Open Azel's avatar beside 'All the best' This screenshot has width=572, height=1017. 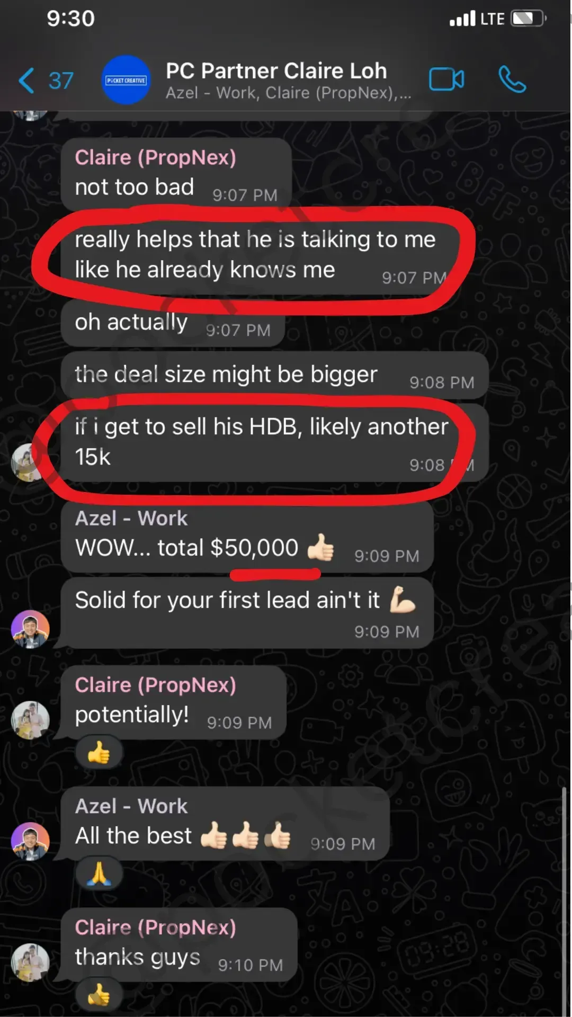(30, 841)
